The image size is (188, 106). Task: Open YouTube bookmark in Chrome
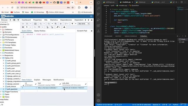(15, 12)
